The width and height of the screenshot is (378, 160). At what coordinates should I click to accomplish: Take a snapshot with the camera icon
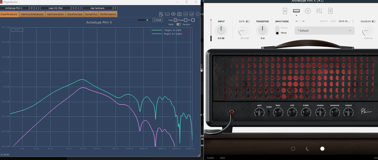coord(179,14)
